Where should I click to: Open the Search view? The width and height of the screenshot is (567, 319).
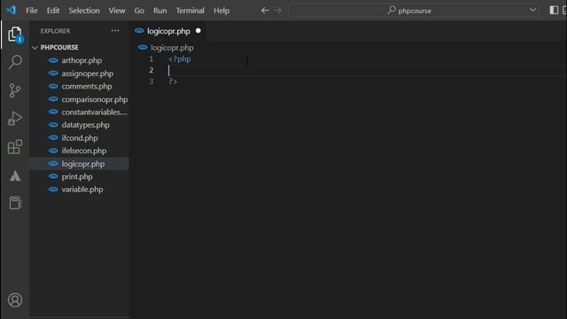[15, 62]
